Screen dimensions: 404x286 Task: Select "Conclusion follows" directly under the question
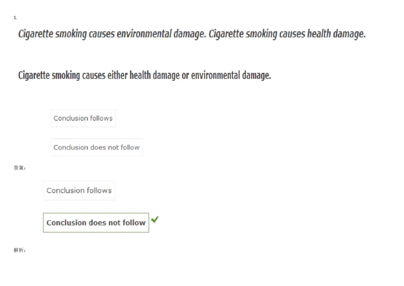pos(83,118)
